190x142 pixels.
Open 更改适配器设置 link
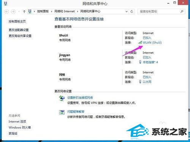(x=19, y=30)
